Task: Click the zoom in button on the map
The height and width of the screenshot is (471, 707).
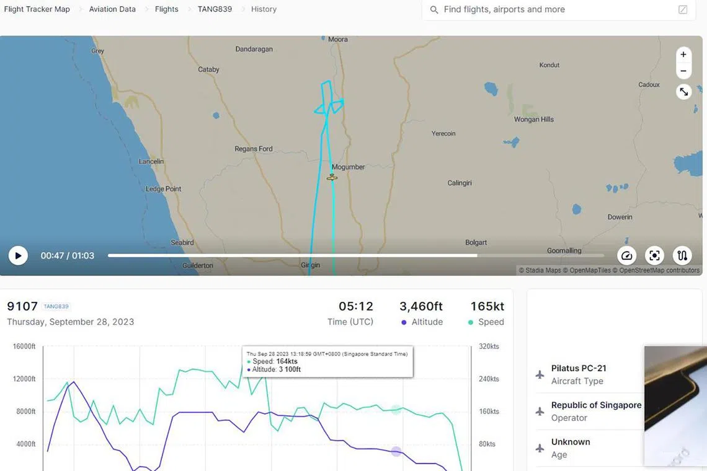Action: pos(683,54)
